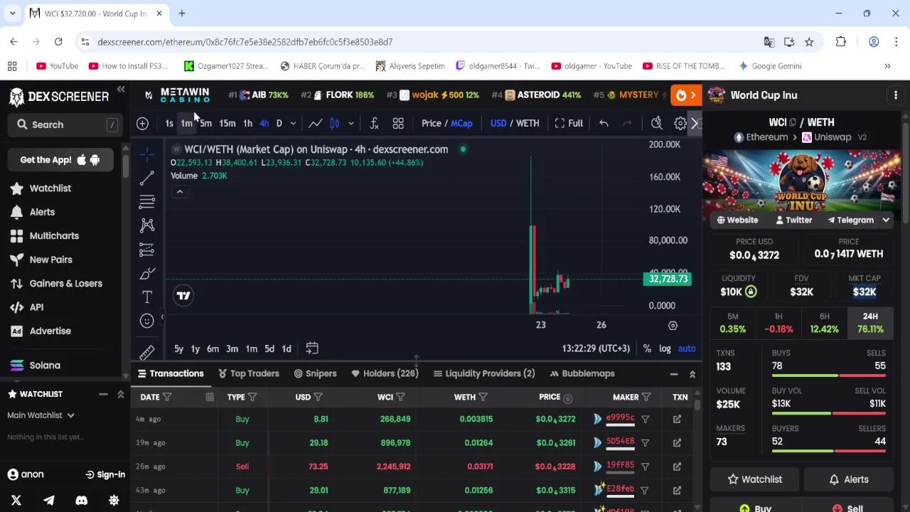Select the brush drawing tool

[146, 274]
